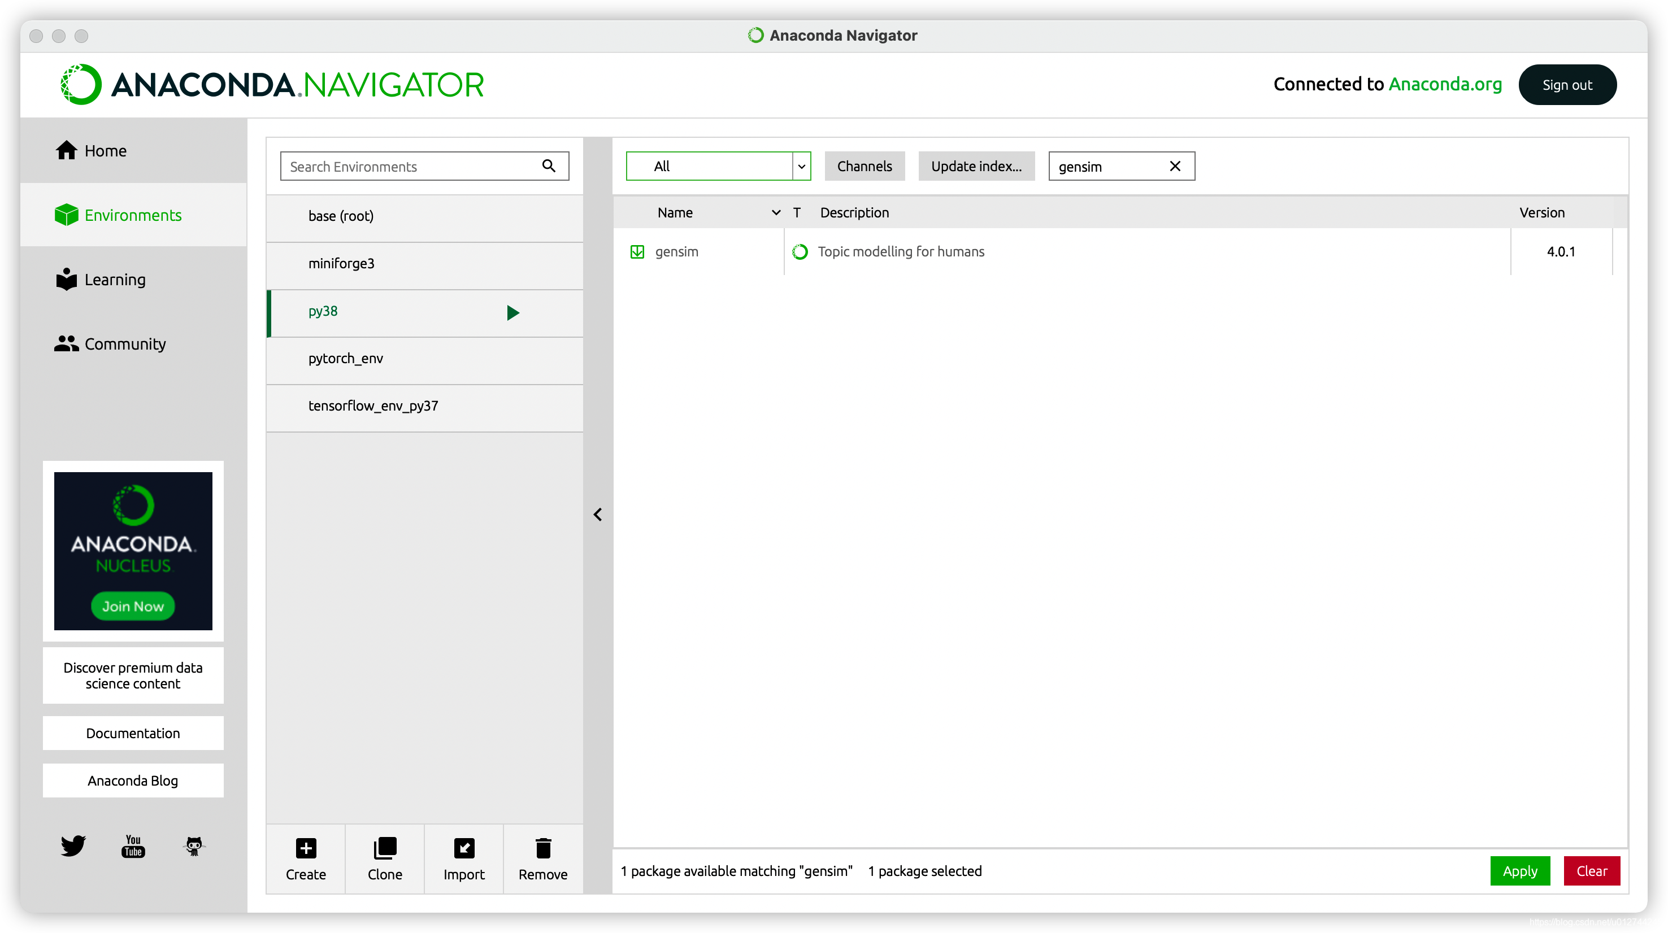Open the YouTube icon link
The width and height of the screenshot is (1668, 933).
(x=133, y=845)
